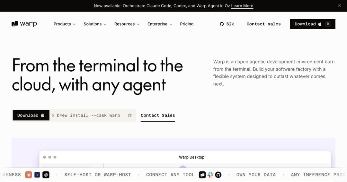This screenshot has width=347, height=182.
Task: Click SELF-HOST OR WARP-HOST ticker text
Action: point(98,175)
